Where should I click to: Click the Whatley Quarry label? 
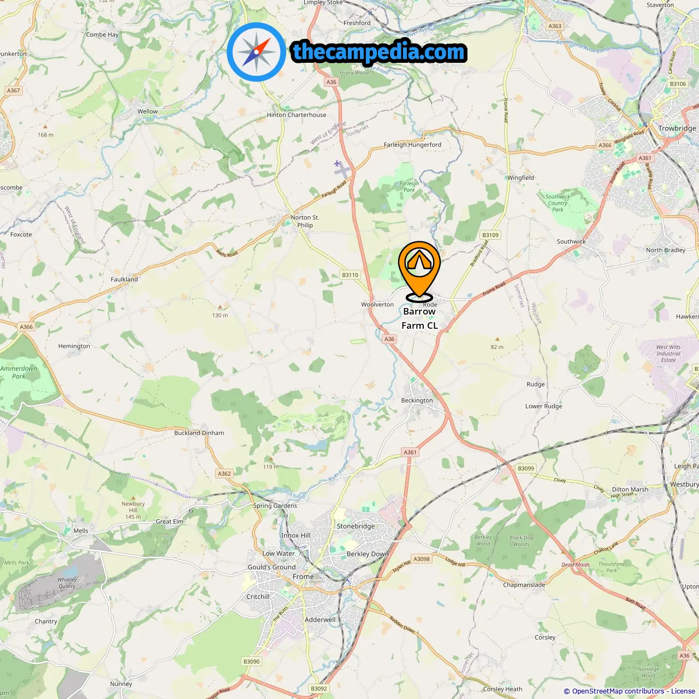[67, 583]
